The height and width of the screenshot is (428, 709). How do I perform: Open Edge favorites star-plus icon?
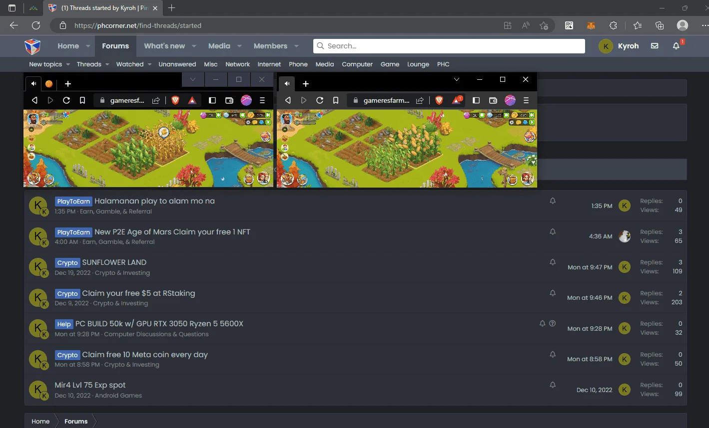click(544, 25)
